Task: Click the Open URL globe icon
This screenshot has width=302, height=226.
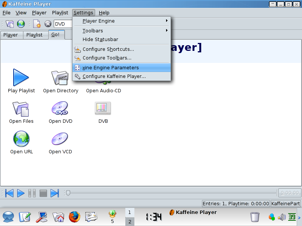Action: tap(21, 139)
